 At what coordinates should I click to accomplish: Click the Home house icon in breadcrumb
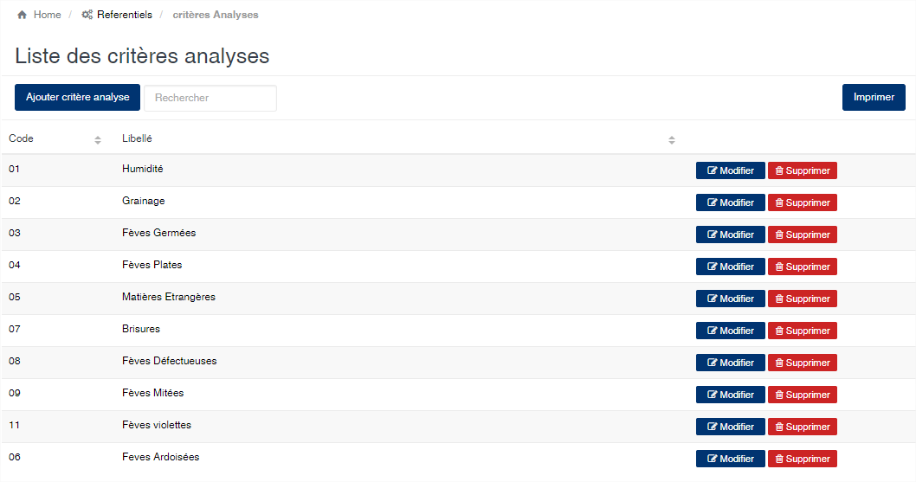coord(22,15)
